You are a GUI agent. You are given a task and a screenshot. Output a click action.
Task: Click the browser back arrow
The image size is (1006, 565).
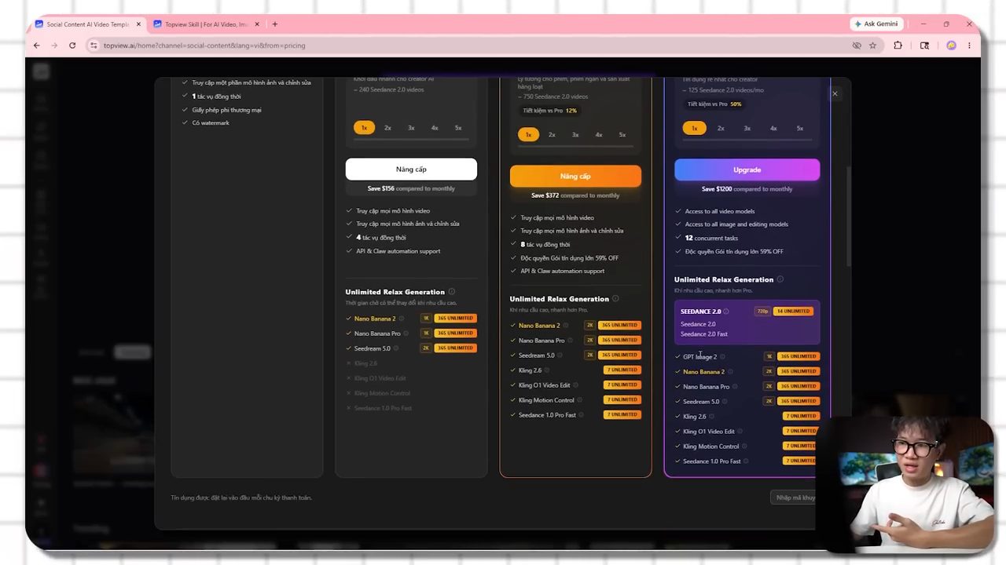pos(36,46)
